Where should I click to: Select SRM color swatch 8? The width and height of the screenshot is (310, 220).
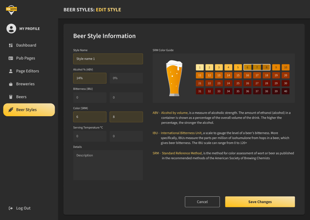266,67
